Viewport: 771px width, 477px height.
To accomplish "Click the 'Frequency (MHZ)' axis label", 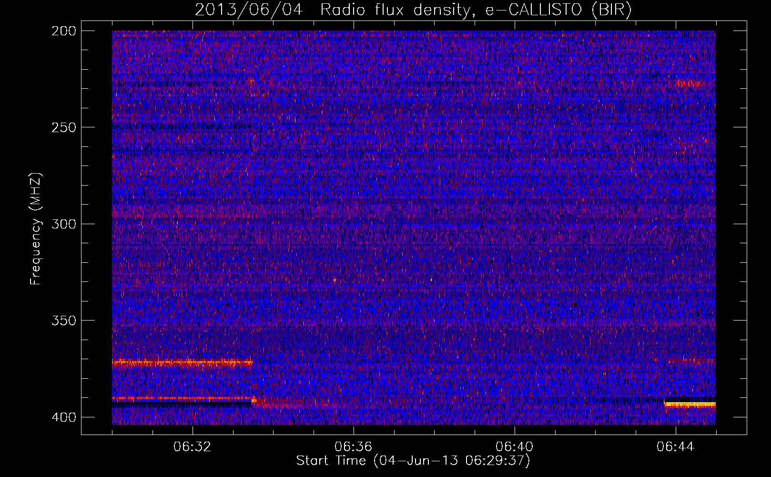I will point(36,228).
